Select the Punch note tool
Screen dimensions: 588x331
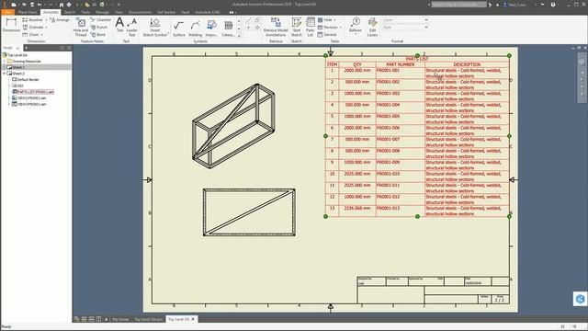click(x=99, y=27)
